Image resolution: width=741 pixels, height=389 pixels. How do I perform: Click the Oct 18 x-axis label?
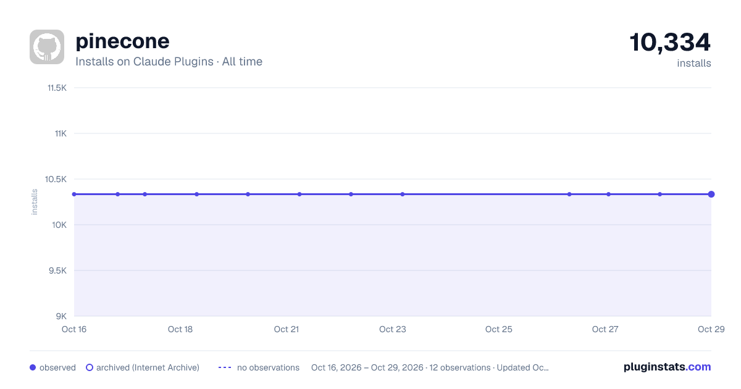click(x=180, y=329)
